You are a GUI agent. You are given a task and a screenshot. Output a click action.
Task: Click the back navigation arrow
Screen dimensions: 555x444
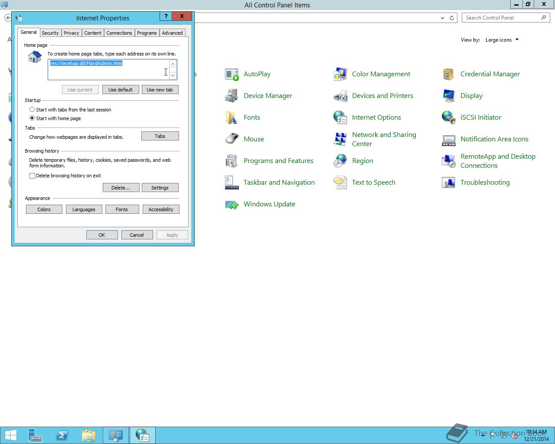click(8, 18)
